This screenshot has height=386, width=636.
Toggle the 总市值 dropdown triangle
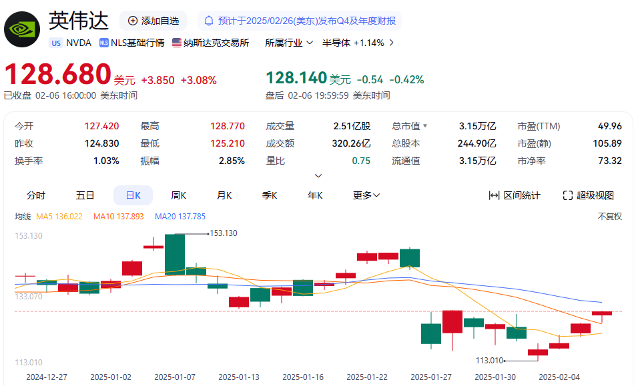click(425, 126)
